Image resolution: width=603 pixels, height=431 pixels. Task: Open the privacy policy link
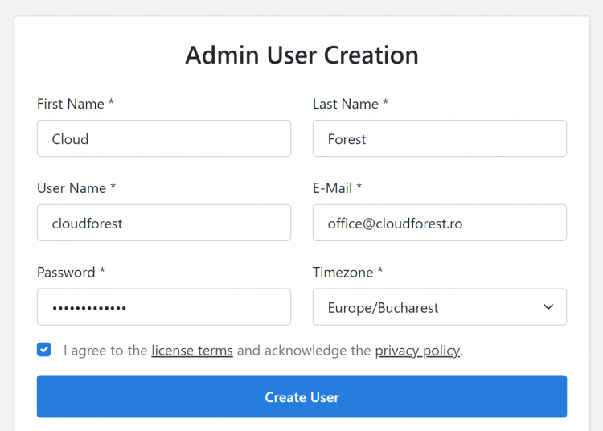pos(417,351)
